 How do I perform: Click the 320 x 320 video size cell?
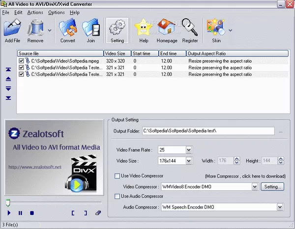click(x=115, y=61)
